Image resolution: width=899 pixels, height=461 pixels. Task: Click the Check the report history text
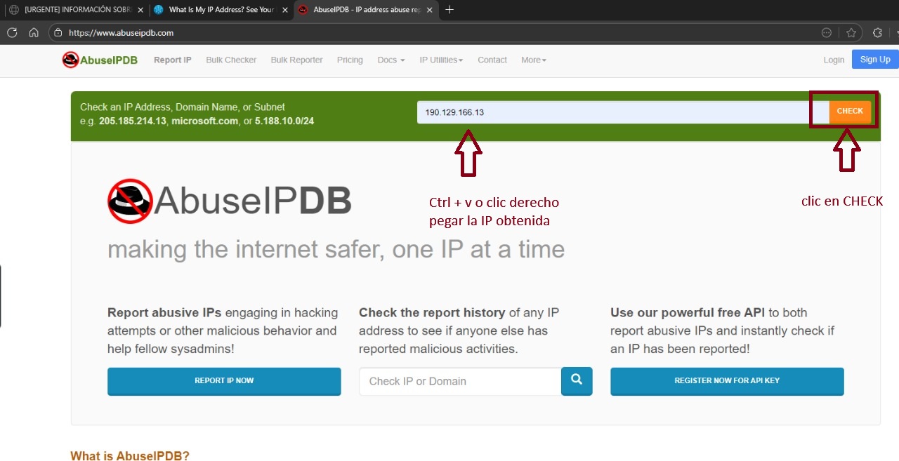(x=432, y=312)
